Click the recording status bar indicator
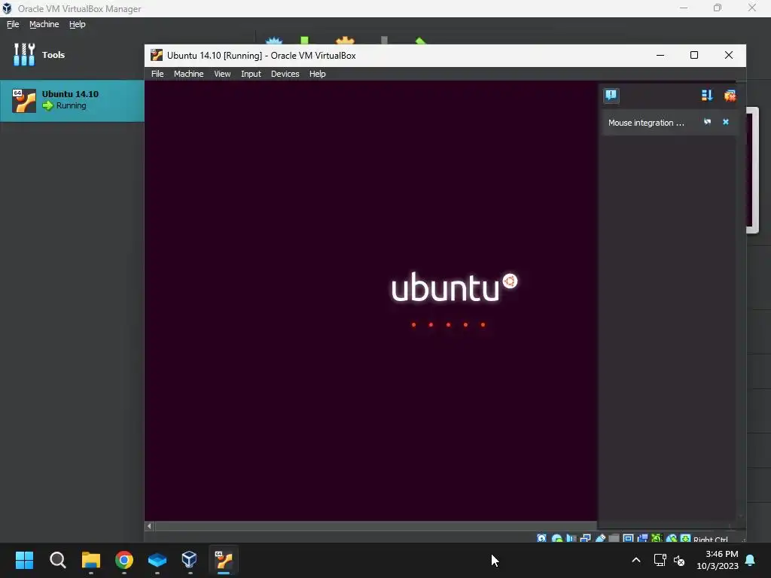Image resolution: width=771 pixels, height=578 pixels. point(643,538)
